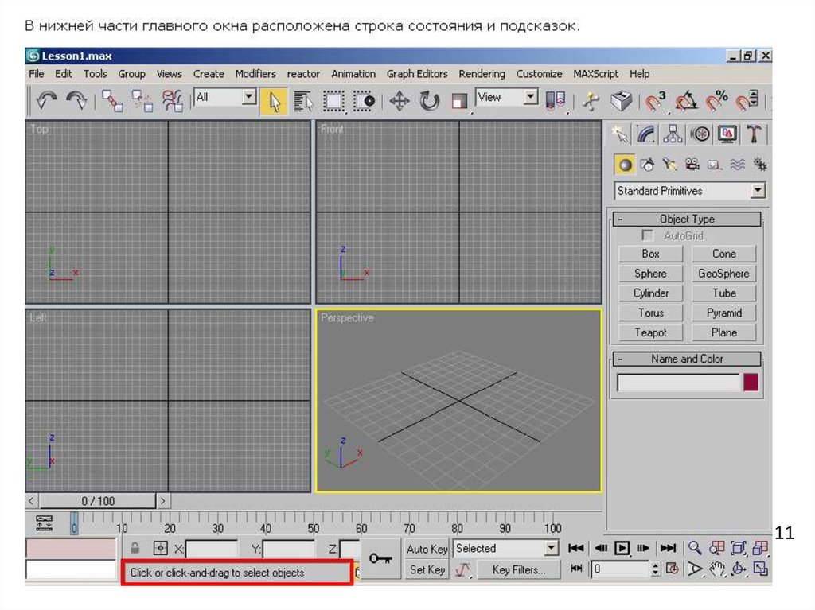This screenshot has height=610, width=815.
Task: Select the Move transform tool
Action: 399,101
